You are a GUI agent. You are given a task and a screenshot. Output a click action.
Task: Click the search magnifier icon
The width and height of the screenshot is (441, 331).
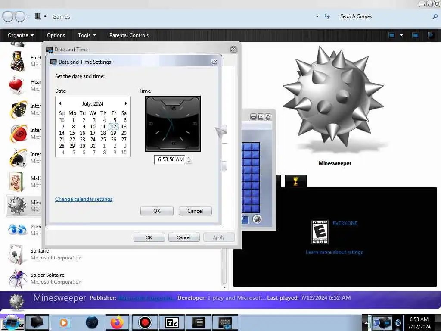[435, 17]
